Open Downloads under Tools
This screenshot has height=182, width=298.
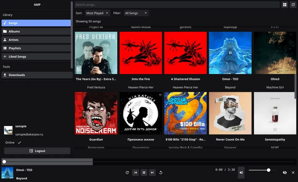click(37, 75)
